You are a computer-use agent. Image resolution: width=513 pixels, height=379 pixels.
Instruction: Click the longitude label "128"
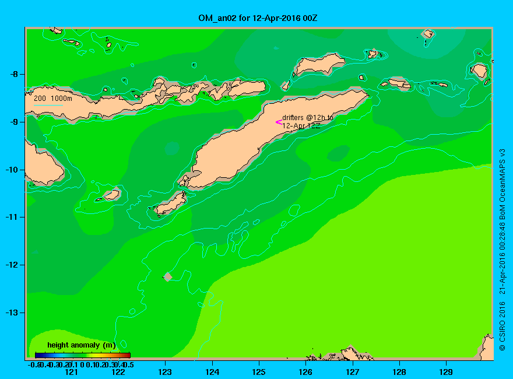point(399,372)
